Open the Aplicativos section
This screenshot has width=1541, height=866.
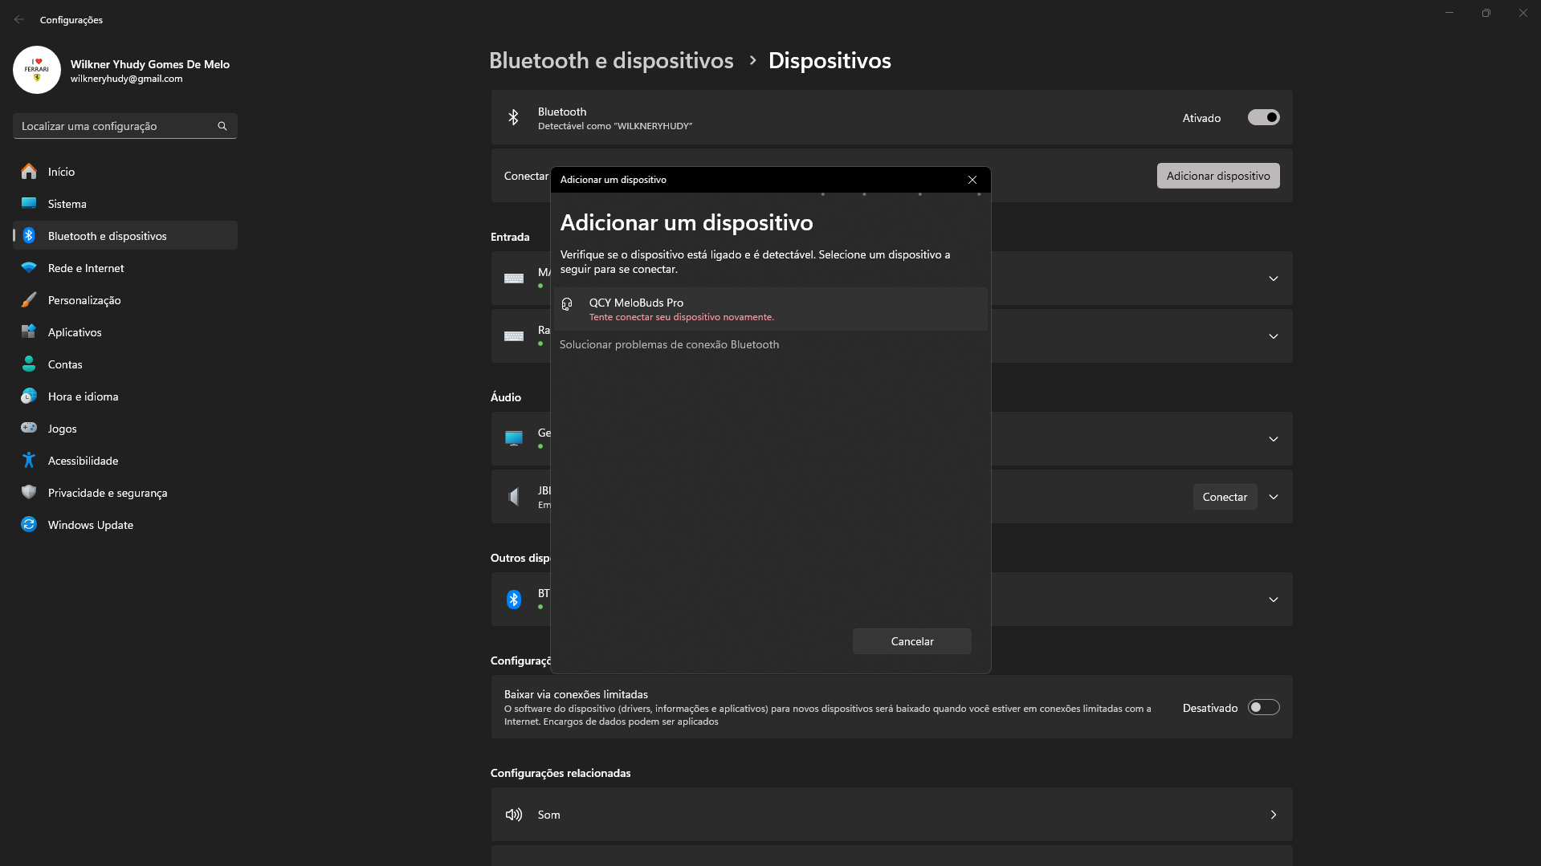[125, 332]
